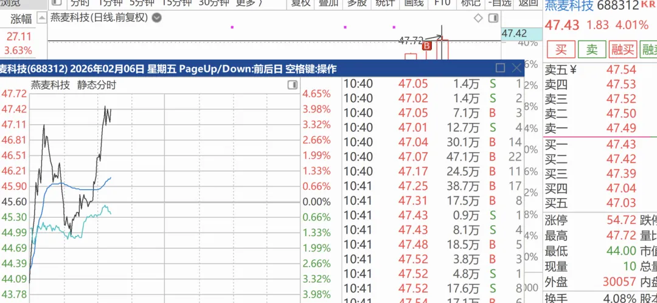657x303 pixels.
Task: Click the 涨停 54.72 limit-up value
Action: 621,220
